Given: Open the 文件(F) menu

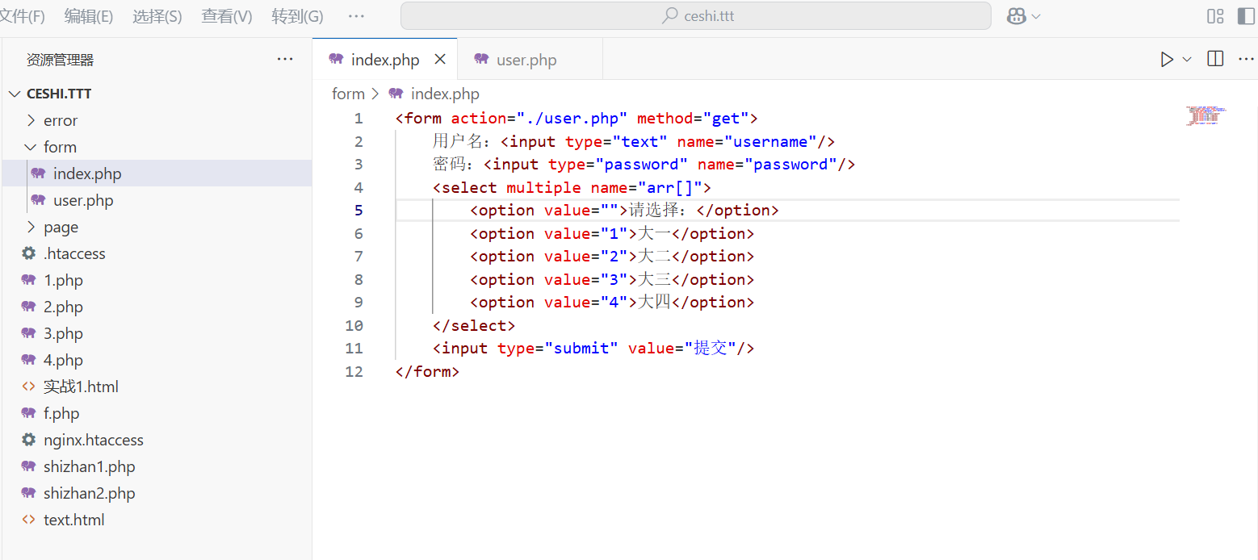Looking at the screenshot, I should click(22, 16).
